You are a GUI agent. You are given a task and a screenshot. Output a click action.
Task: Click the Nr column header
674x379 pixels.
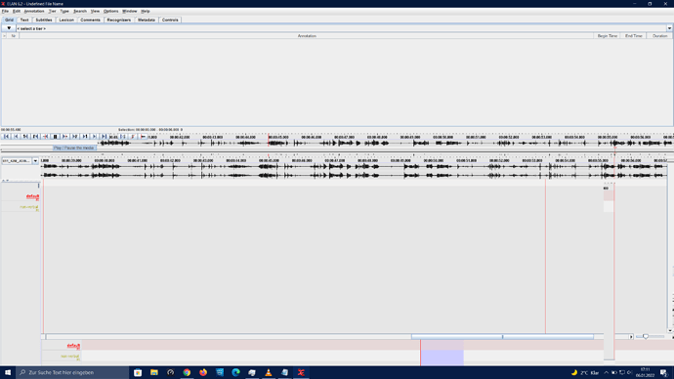[13, 36]
